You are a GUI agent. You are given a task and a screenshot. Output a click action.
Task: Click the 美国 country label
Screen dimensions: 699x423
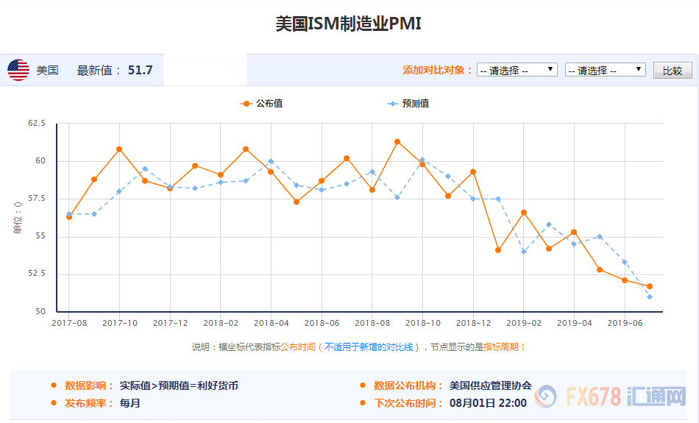47,71
